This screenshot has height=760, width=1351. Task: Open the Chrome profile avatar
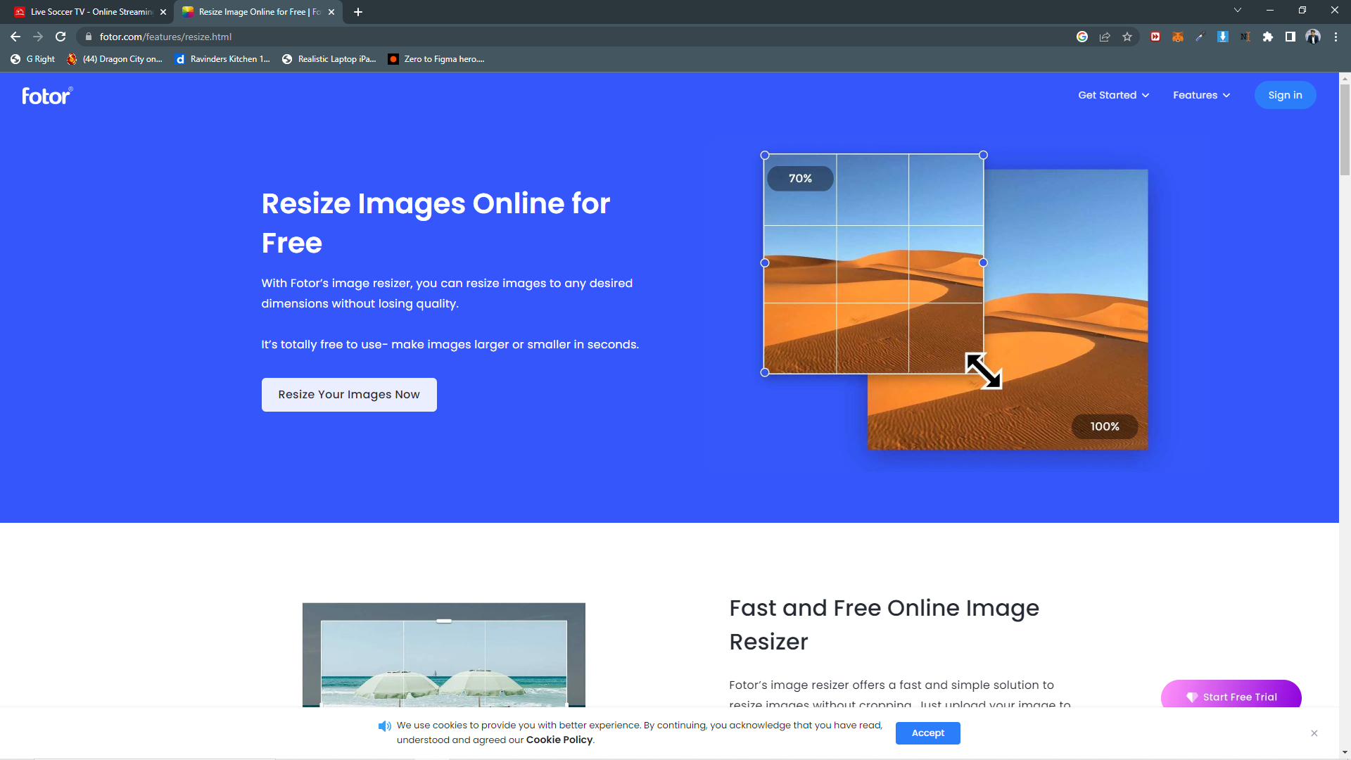click(x=1313, y=37)
